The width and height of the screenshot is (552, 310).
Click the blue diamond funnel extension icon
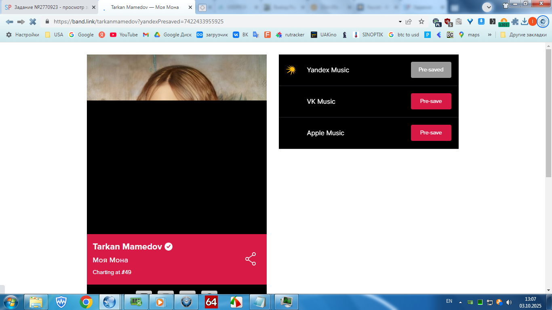point(470,22)
